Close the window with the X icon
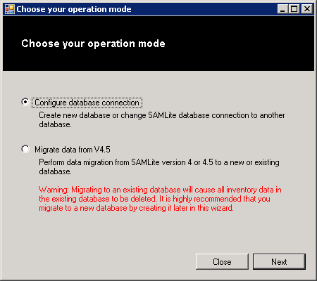 click(x=307, y=9)
